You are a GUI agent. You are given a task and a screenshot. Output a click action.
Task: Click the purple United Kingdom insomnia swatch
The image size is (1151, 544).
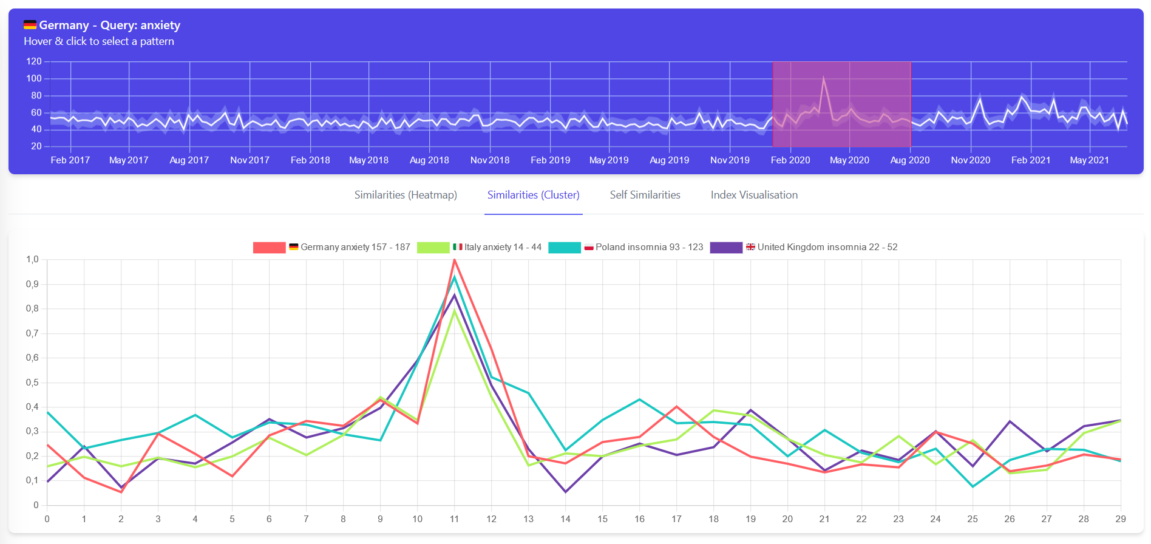[725, 248]
